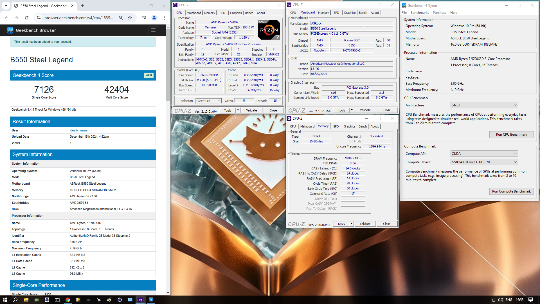This screenshot has width=540, height=304.
Task: Open the Chrome zoom magnifier icon
Action: coord(121,18)
